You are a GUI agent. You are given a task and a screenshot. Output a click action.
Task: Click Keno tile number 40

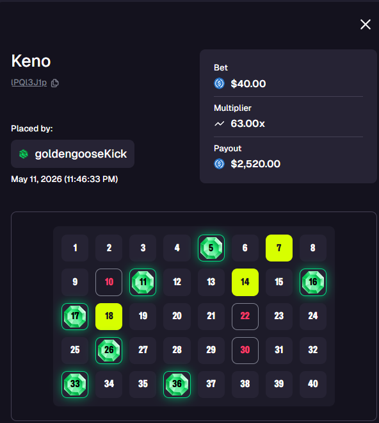[x=313, y=384]
